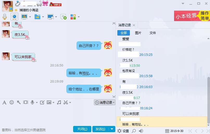
Task: Click the VIP2 badge
Action: click(x=55, y=4)
